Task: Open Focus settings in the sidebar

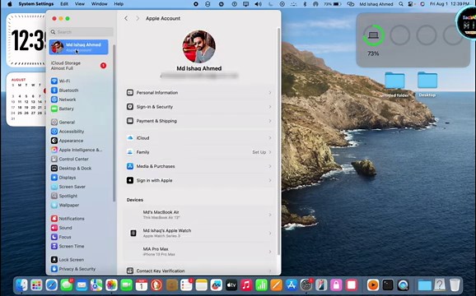Action: [61, 237]
